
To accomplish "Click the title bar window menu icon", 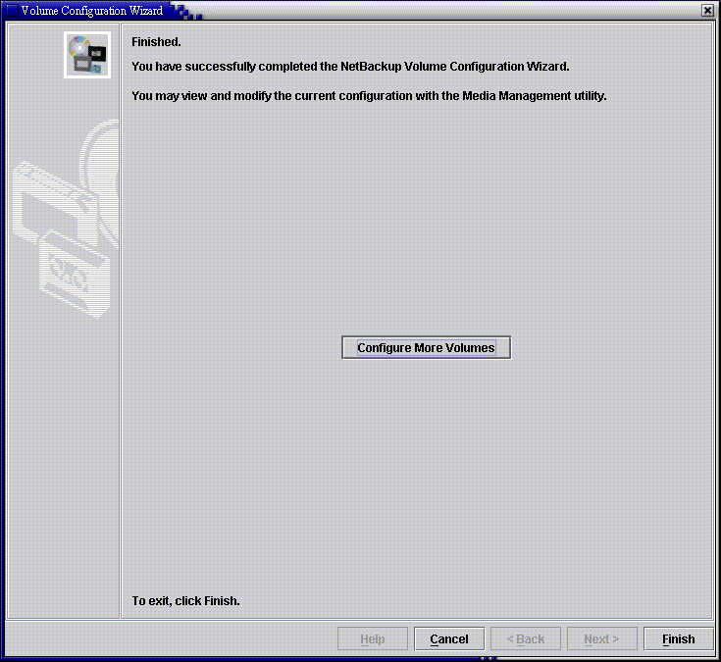I will (12, 10).
